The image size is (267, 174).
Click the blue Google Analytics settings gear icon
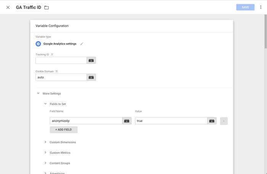[38, 44]
